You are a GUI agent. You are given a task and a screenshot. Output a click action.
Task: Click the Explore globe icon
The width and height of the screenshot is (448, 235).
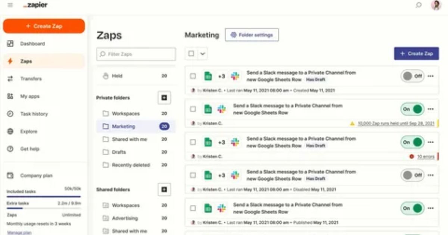click(x=10, y=131)
